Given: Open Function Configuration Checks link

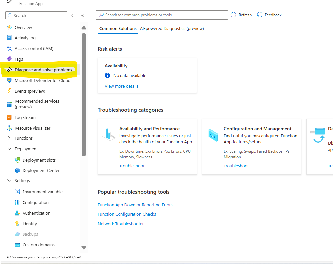Looking at the screenshot, I should tap(127, 214).
